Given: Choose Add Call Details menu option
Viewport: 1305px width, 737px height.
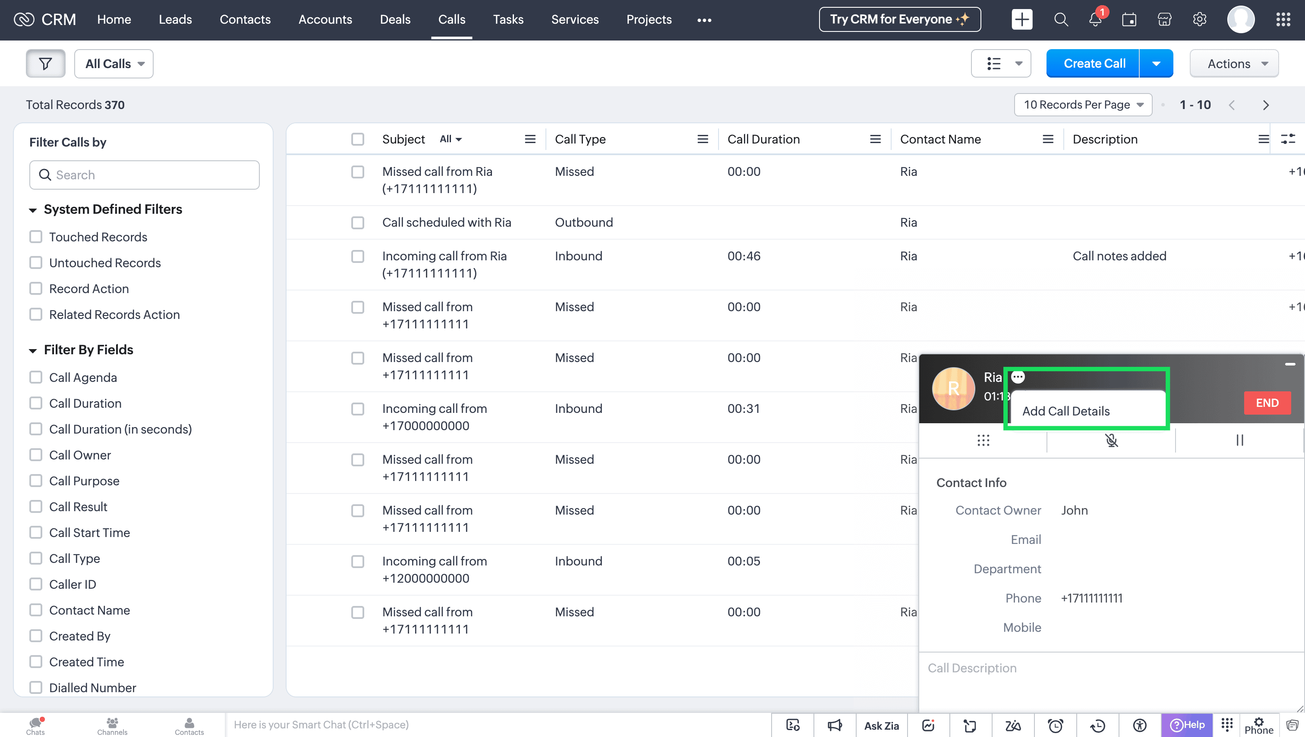Looking at the screenshot, I should [1066, 411].
